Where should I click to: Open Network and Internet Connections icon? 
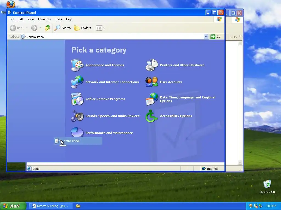pos(77,82)
